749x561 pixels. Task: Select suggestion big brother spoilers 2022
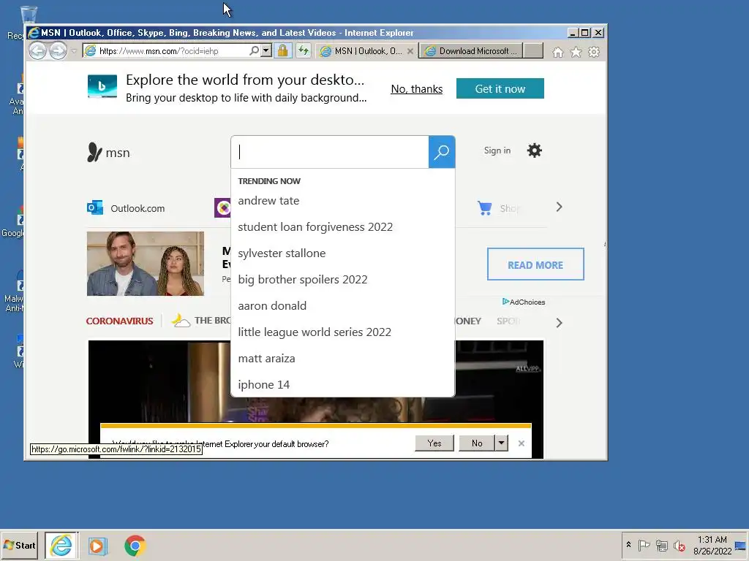pos(302,280)
